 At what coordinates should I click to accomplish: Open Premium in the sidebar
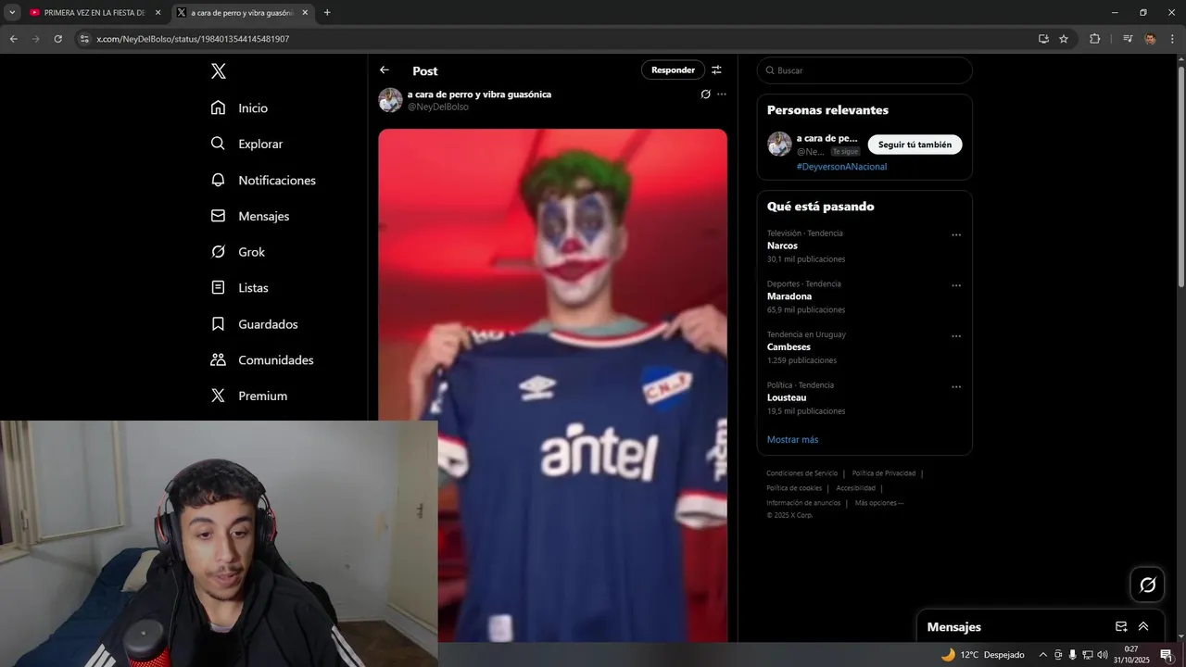248,396
